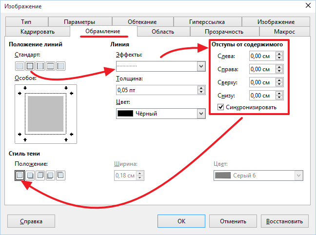This screenshot has height=235, width=316.
Task: Increase the Толщина line width
Action: pyautogui.click(x=201, y=88)
